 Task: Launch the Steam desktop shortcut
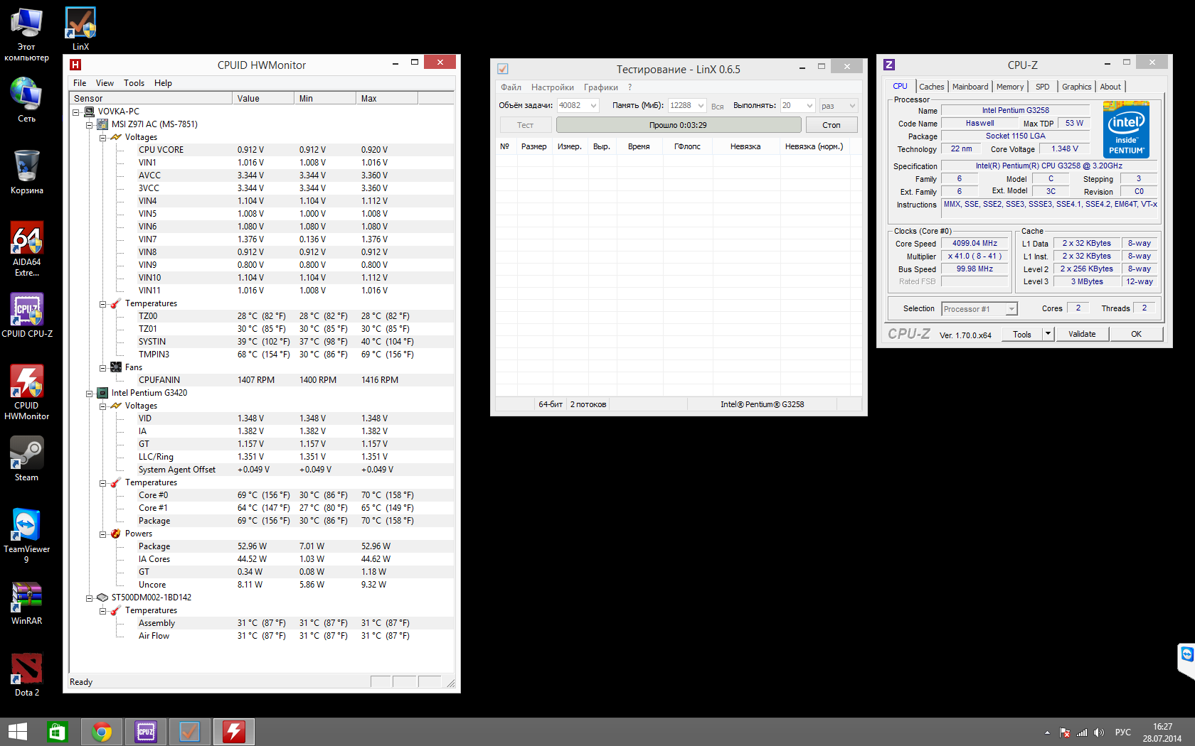(26, 459)
